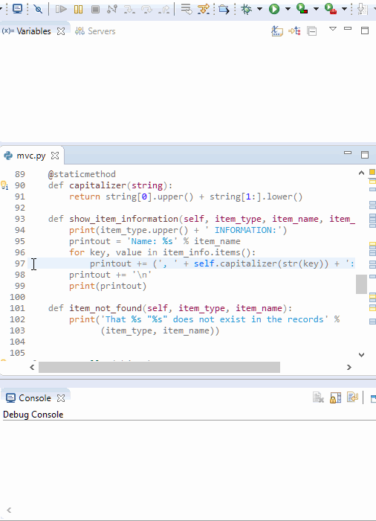The width and height of the screenshot is (376, 521).
Task: Click the top yellow overview ruler square
Action: (x=372, y=172)
